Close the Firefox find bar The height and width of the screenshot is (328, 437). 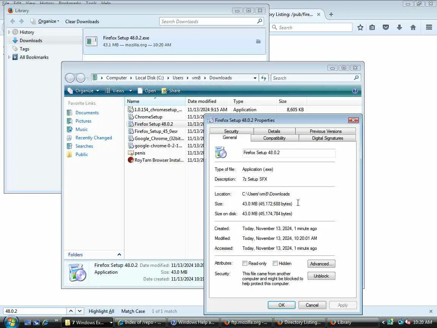431,311
